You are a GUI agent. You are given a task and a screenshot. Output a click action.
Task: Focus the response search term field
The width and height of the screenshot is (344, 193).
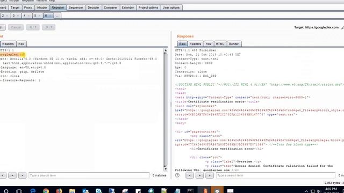coord(276,175)
